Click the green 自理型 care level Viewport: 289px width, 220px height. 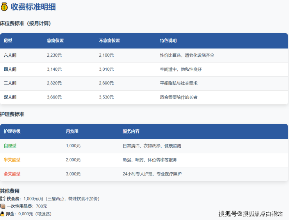coord(10,146)
